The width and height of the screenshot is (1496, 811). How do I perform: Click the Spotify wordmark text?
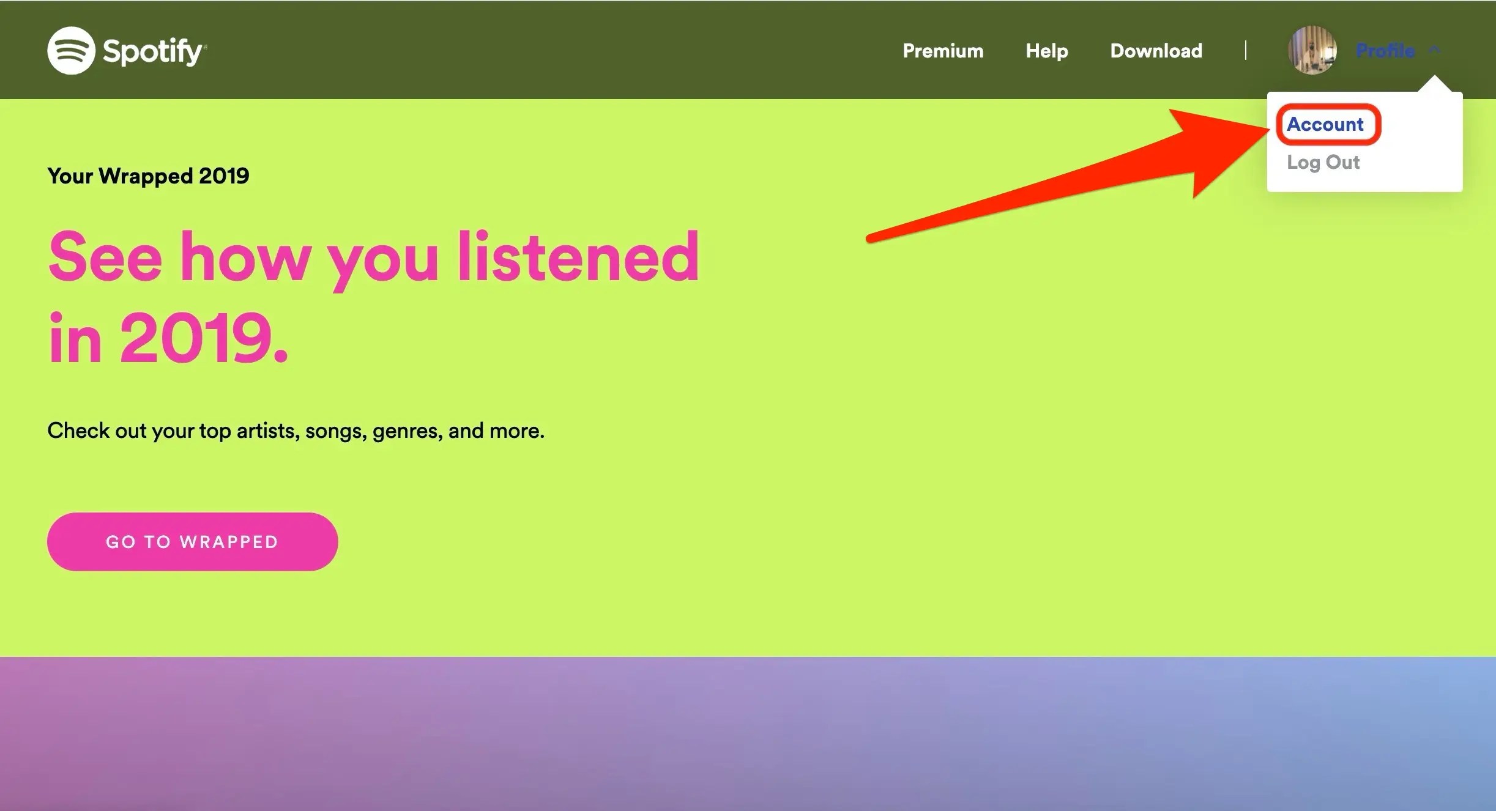(x=153, y=51)
